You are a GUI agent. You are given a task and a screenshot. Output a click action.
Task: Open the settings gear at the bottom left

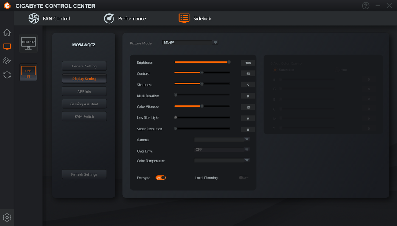7,217
